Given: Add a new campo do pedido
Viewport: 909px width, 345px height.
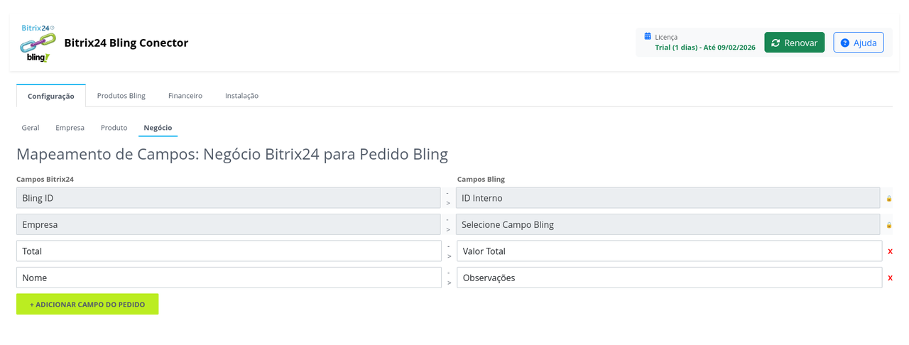Looking at the screenshot, I should [87, 304].
